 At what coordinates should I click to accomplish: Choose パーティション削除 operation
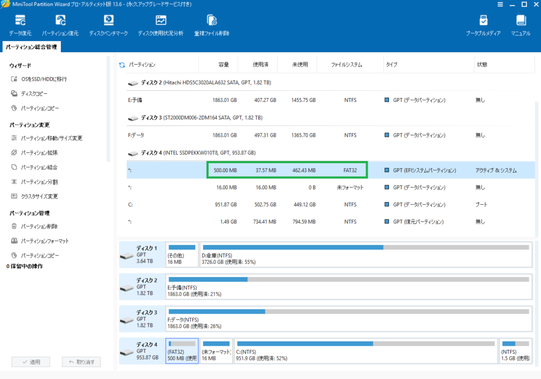(x=34, y=226)
